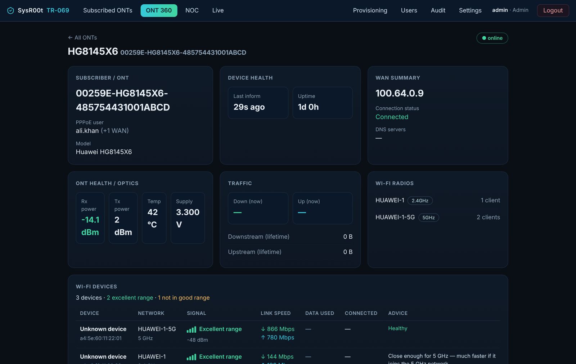
Task: Click the 780 Mbps upload link speed
Action: click(278, 337)
